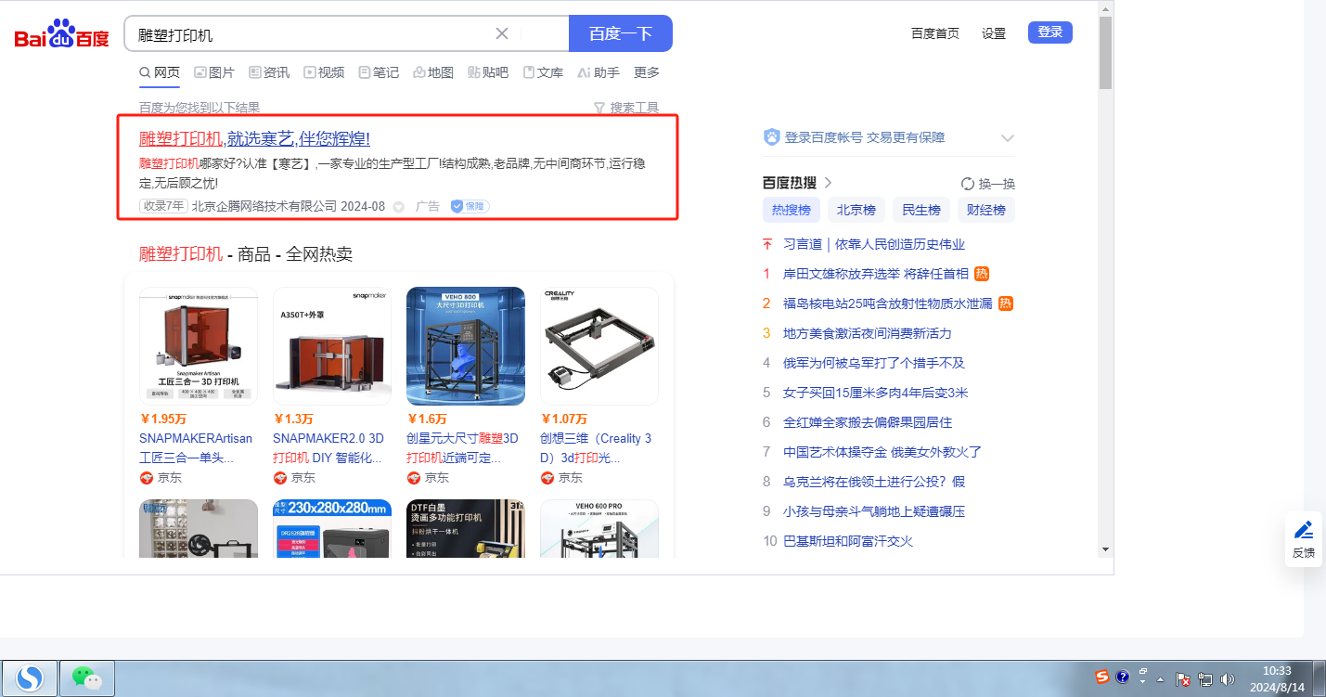The height and width of the screenshot is (697, 1326).
Task: Expand the chevron beside 登录百度帐号 交易更有保障
Action: [x=1008, y=138]
